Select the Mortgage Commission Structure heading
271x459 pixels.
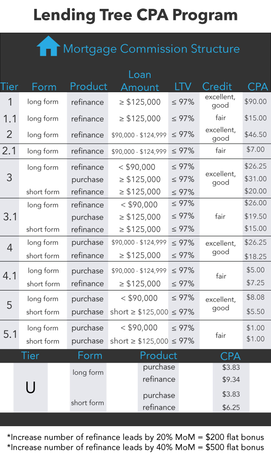[151, 48]
